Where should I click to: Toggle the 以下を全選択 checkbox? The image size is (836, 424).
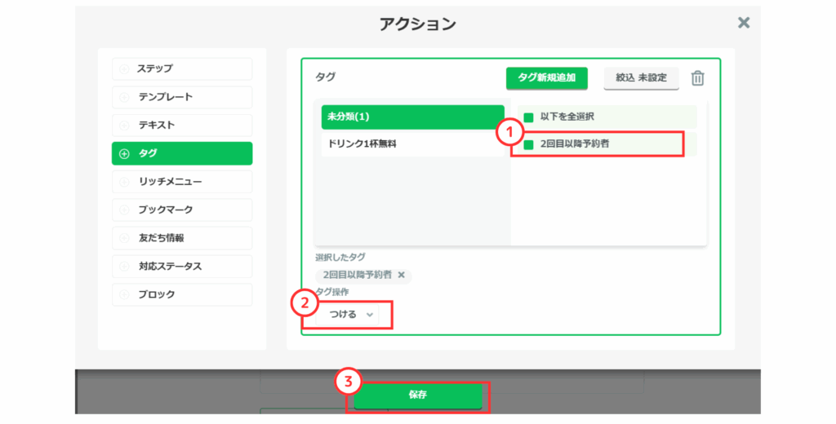click(528, 117)
